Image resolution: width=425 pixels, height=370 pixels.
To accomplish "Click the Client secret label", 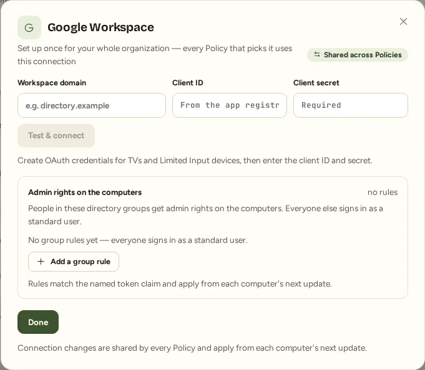I will [316, 83].
